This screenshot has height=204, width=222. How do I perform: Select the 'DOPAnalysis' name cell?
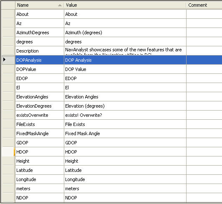pos(40,60)
